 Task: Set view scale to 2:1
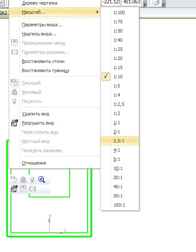tap(120, 132)
